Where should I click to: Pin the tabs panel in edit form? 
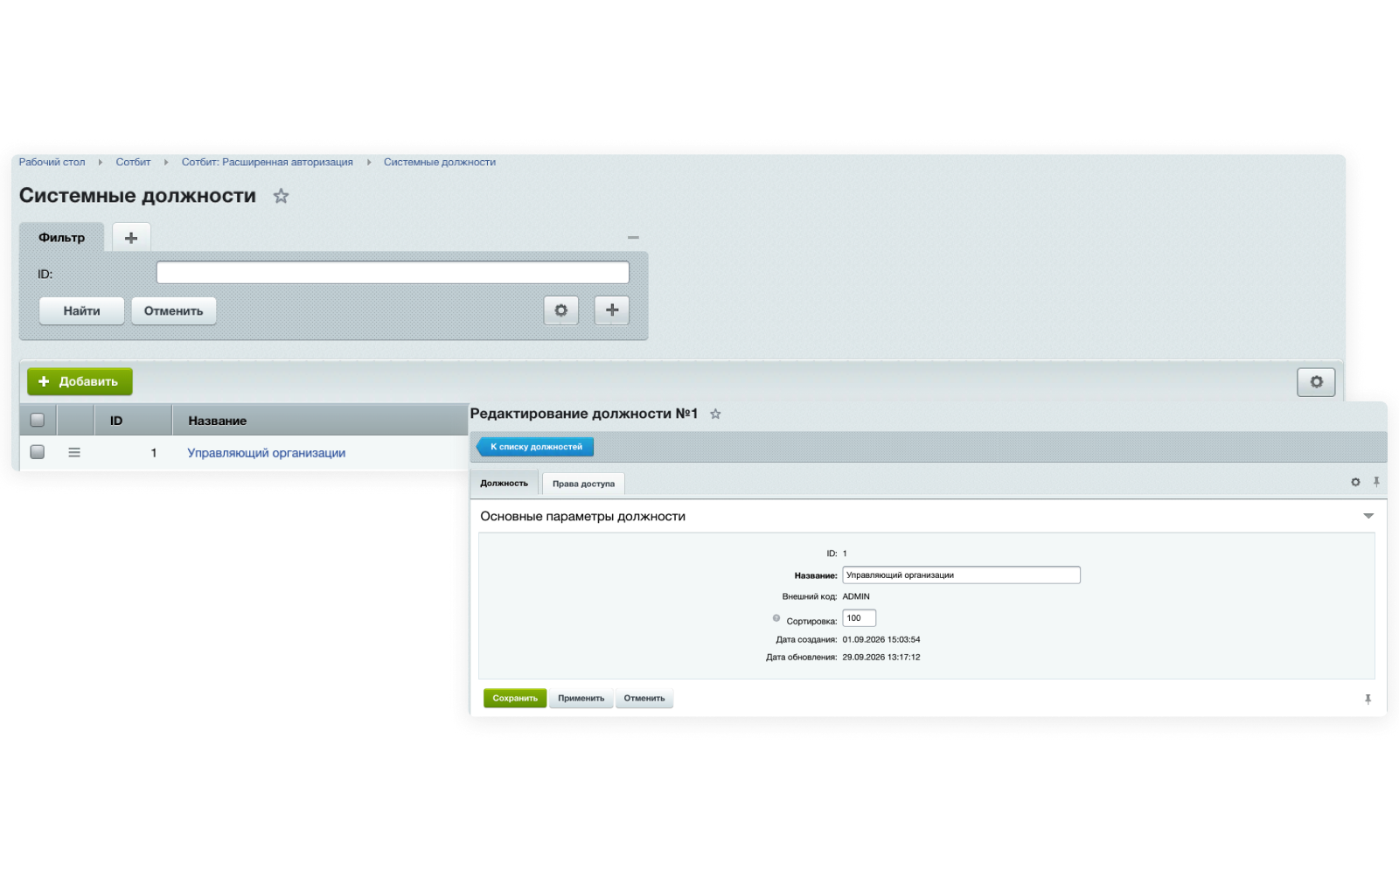coord(1376,482)
